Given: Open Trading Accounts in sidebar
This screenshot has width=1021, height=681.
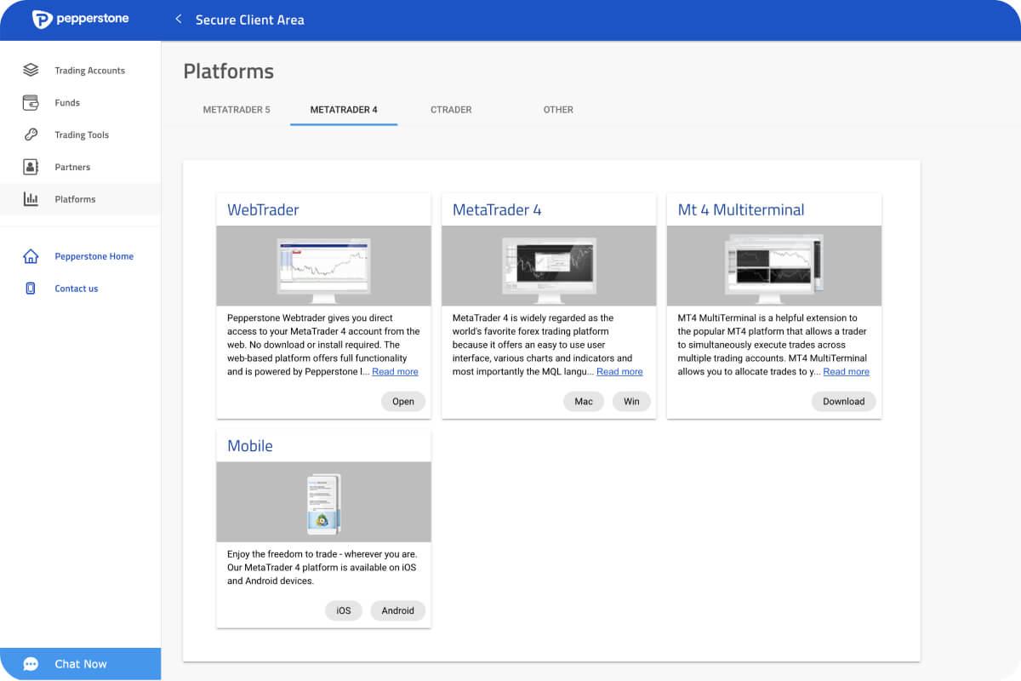Looking at the screenshot, I should tap(80, 71).
